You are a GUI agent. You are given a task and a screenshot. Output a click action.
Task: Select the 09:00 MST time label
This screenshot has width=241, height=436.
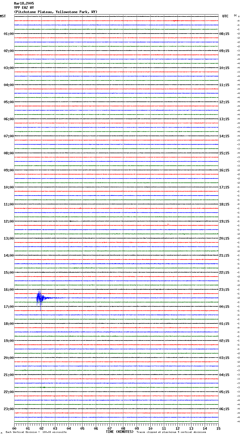(x=9, y=170)
